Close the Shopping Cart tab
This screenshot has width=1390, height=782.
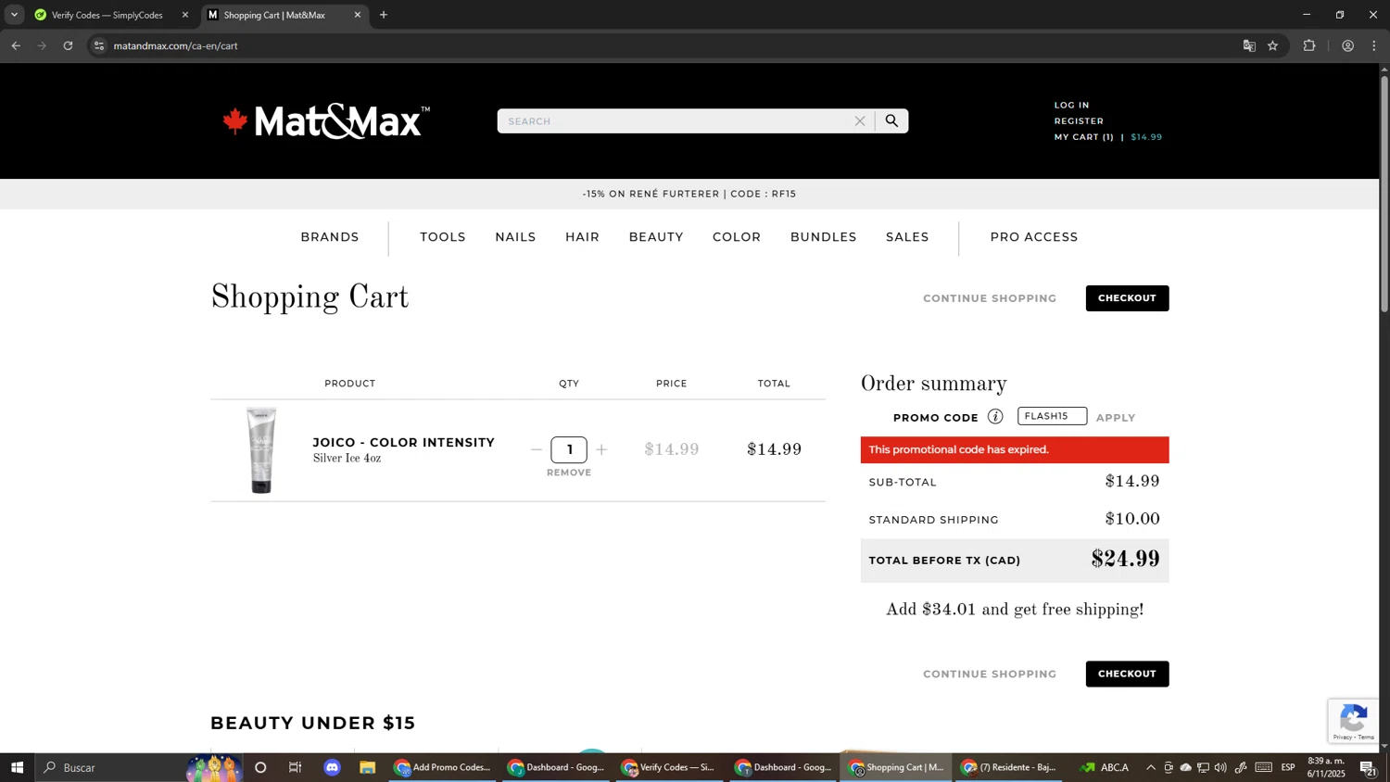click(358, 15)
